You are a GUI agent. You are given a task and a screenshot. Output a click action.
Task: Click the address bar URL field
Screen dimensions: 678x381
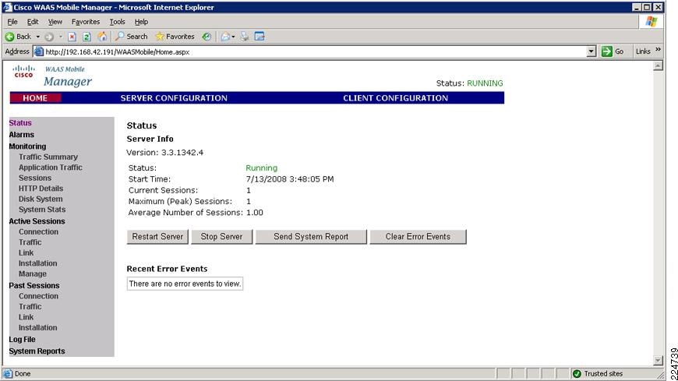click(x=315, y=52)
